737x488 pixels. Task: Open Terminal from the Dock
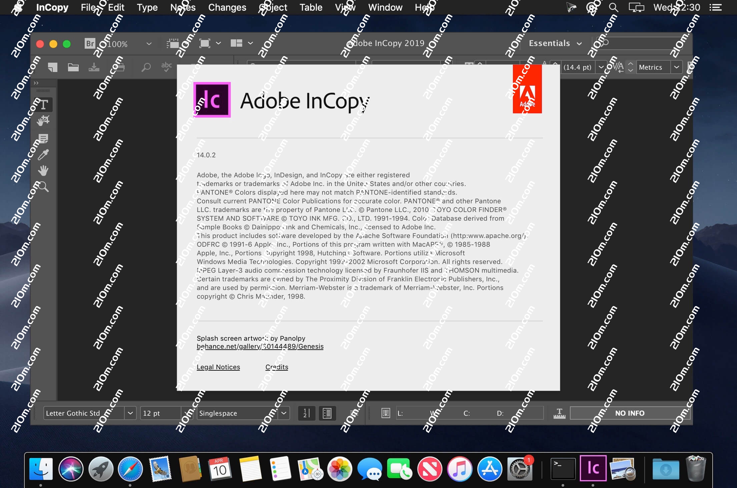563,468
